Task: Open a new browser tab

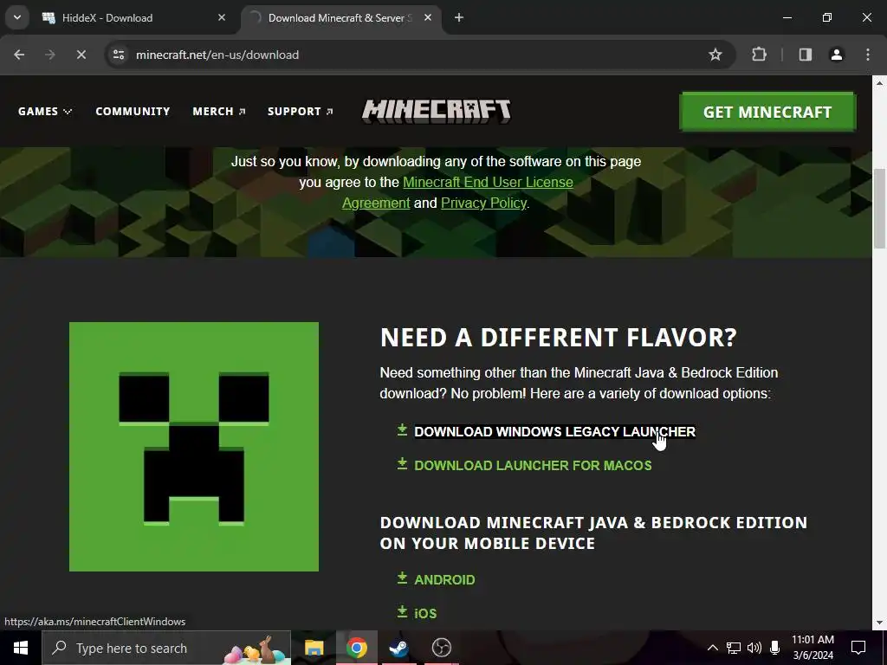Action: coord(459,18)
